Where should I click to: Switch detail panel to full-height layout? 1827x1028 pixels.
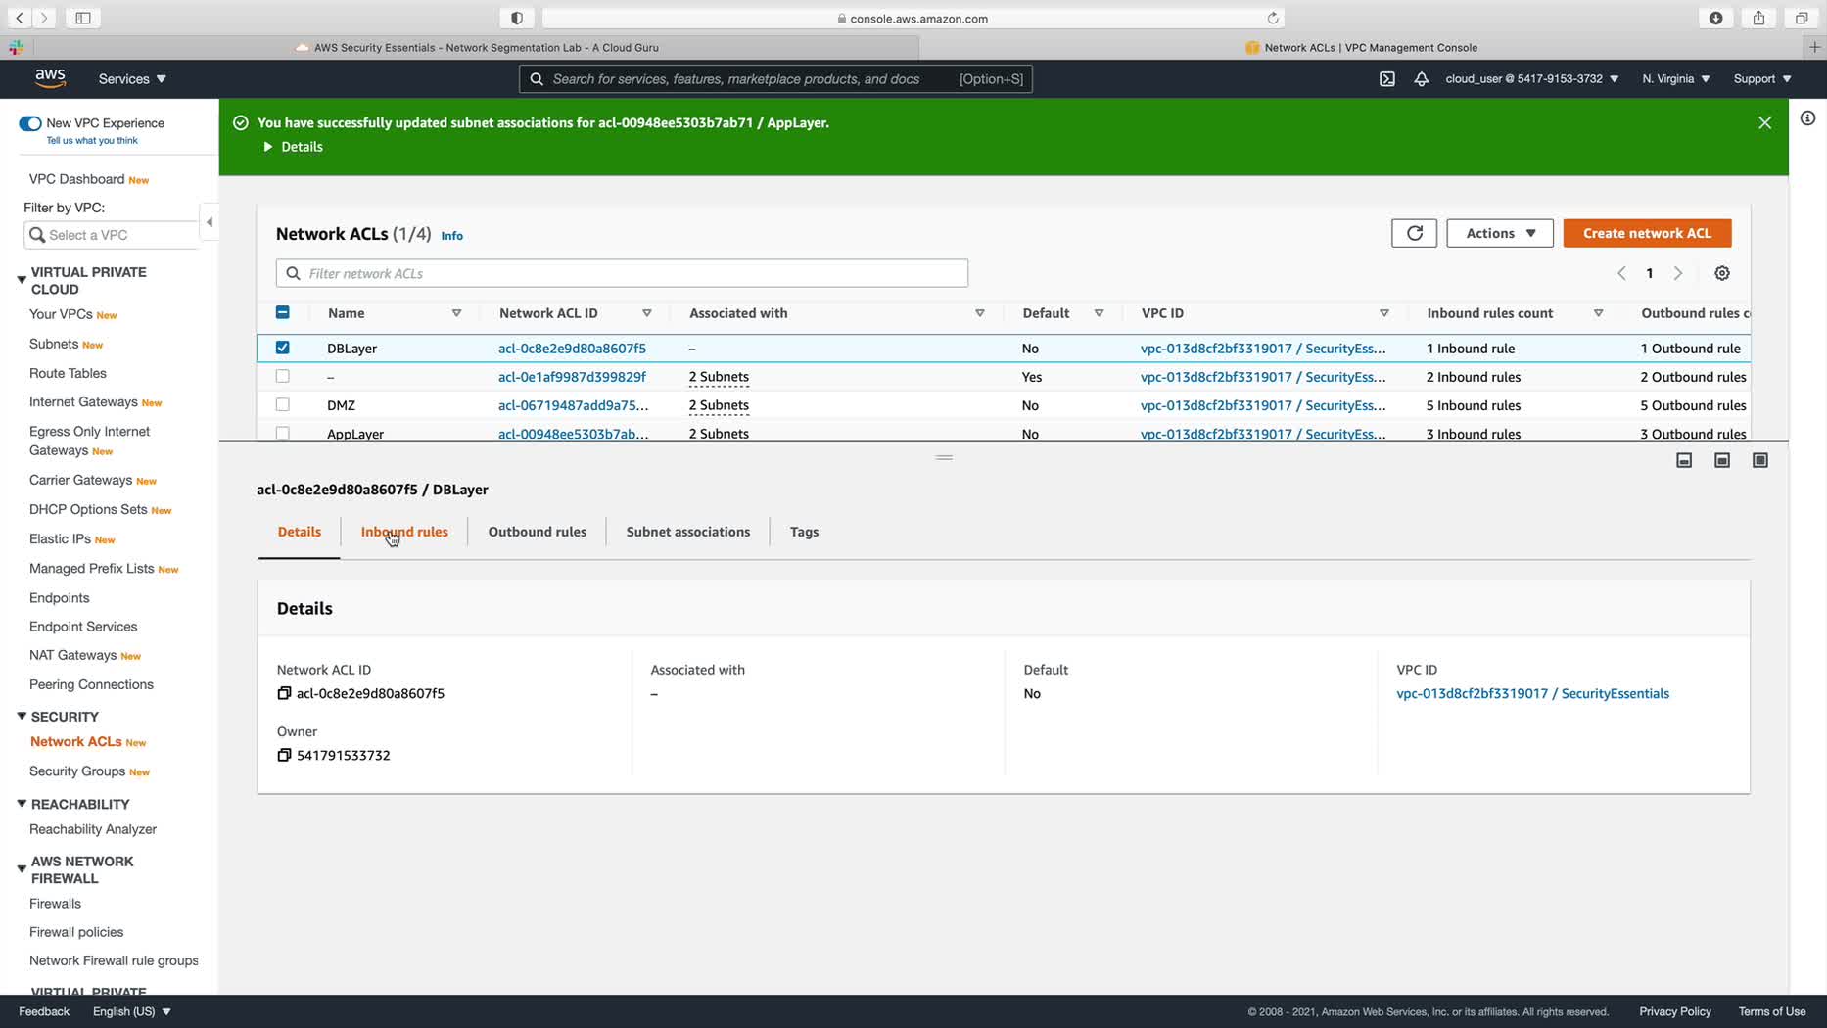click(1759, 460)
